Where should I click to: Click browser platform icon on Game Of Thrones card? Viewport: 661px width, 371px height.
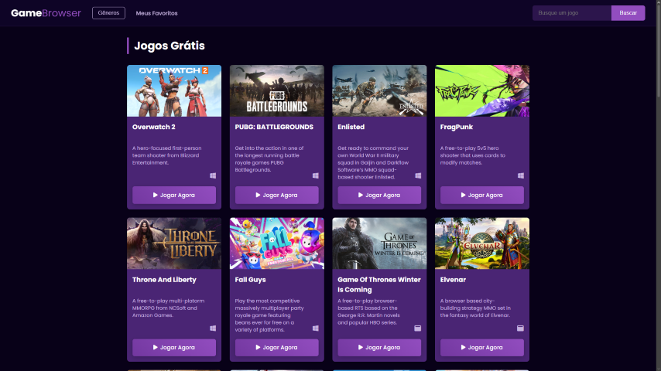click(418, 328)
